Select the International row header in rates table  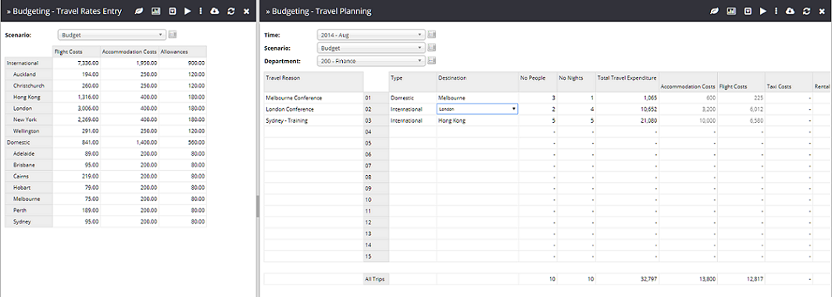click(x=29, y=63)
